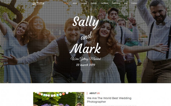Open the About section garden lantern photo
The image size is (171, 106).
tap(59, 99)
